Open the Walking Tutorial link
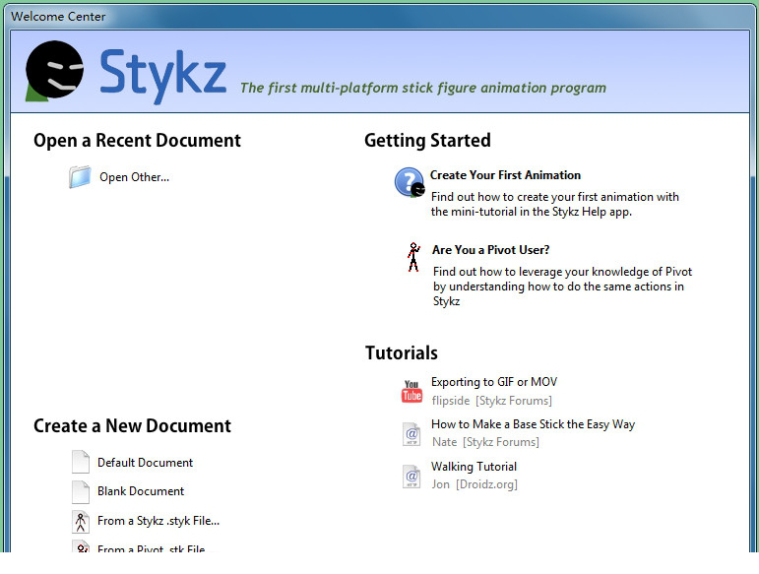 (474, 467)
